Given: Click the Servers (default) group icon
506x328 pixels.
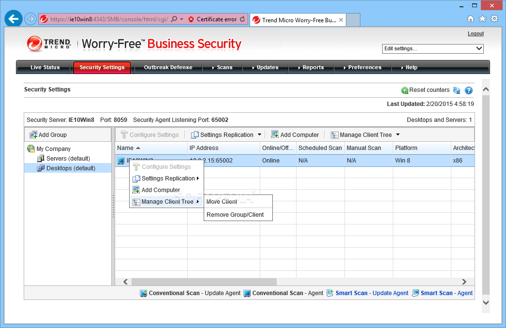Looking at the screenshot, I should pos(41,159).
